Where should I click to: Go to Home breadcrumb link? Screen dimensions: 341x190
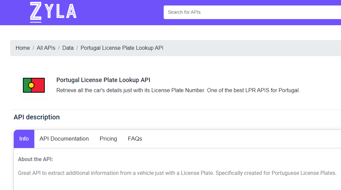[23, 48]
